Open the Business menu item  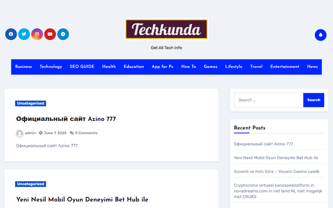[23, 67]
